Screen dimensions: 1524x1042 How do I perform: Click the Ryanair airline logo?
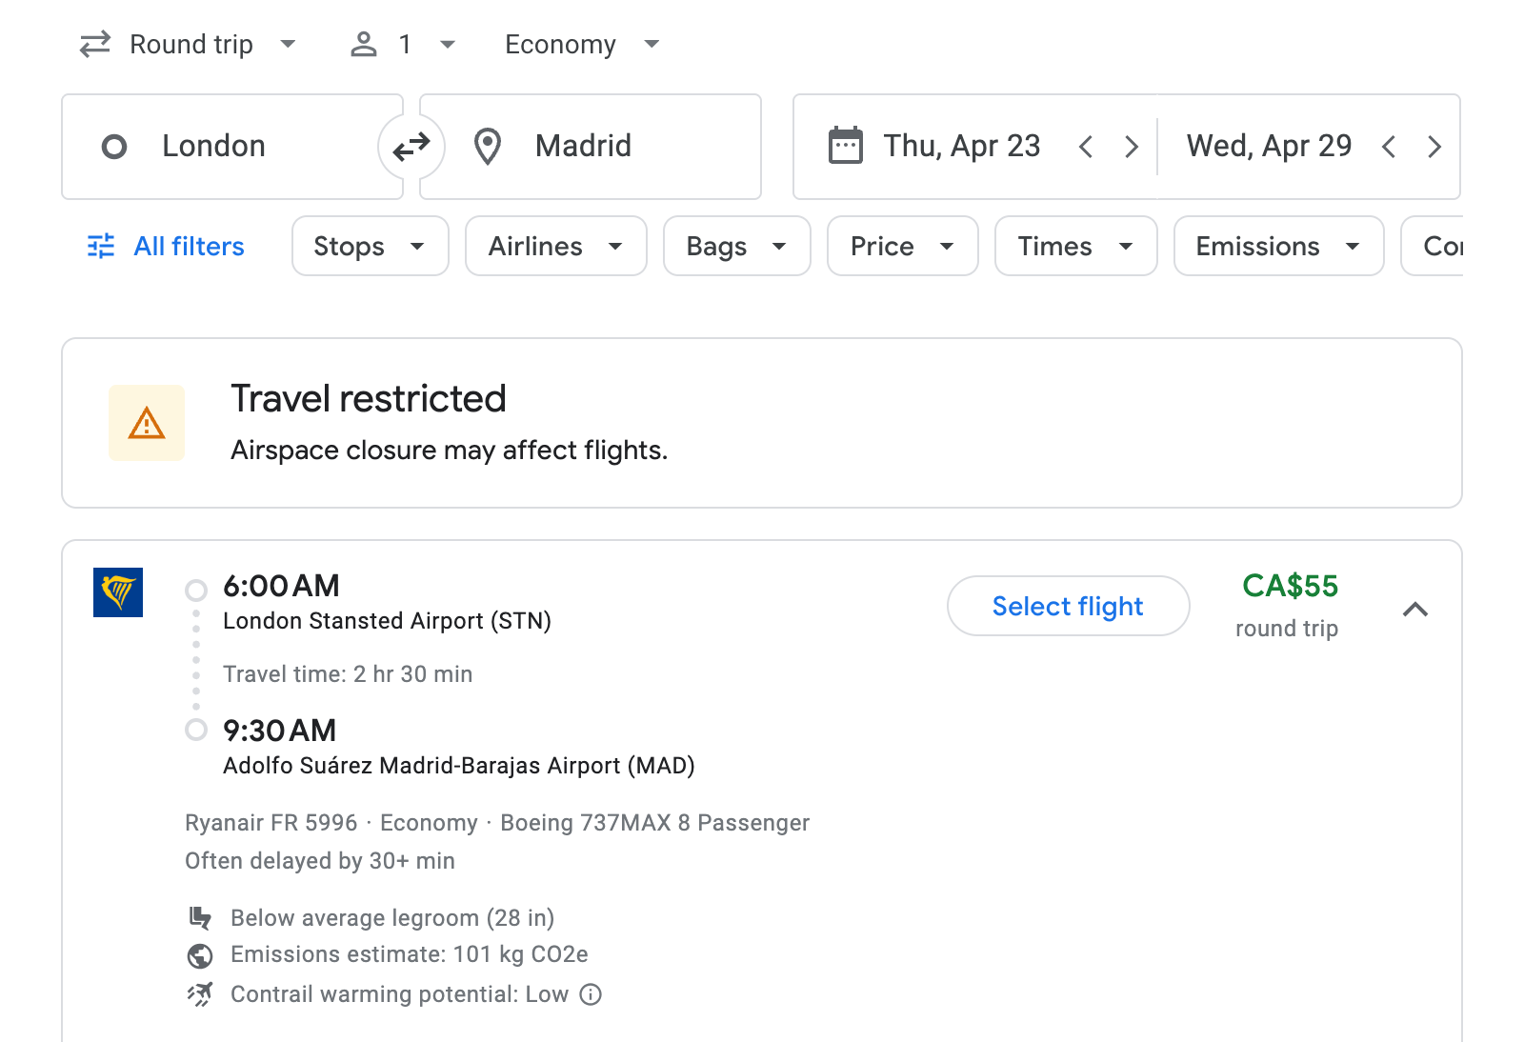tap(117, 593)
